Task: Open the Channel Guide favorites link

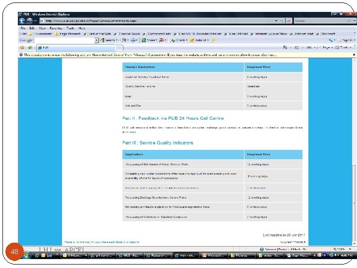Action: tap(127, 34)
